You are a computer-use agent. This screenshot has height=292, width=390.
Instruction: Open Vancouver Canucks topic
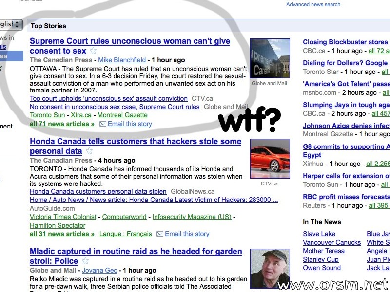click(x=332, y=242)
